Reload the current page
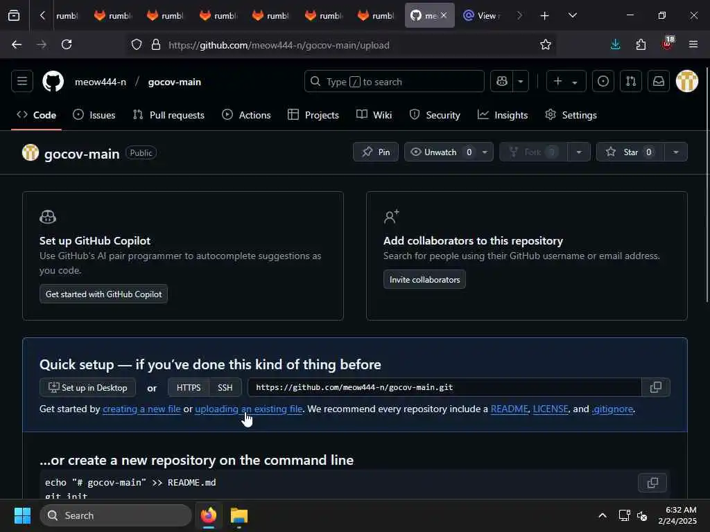Image resolution: width=710 pixels, height=532 pixels. [x=67, y=45]
